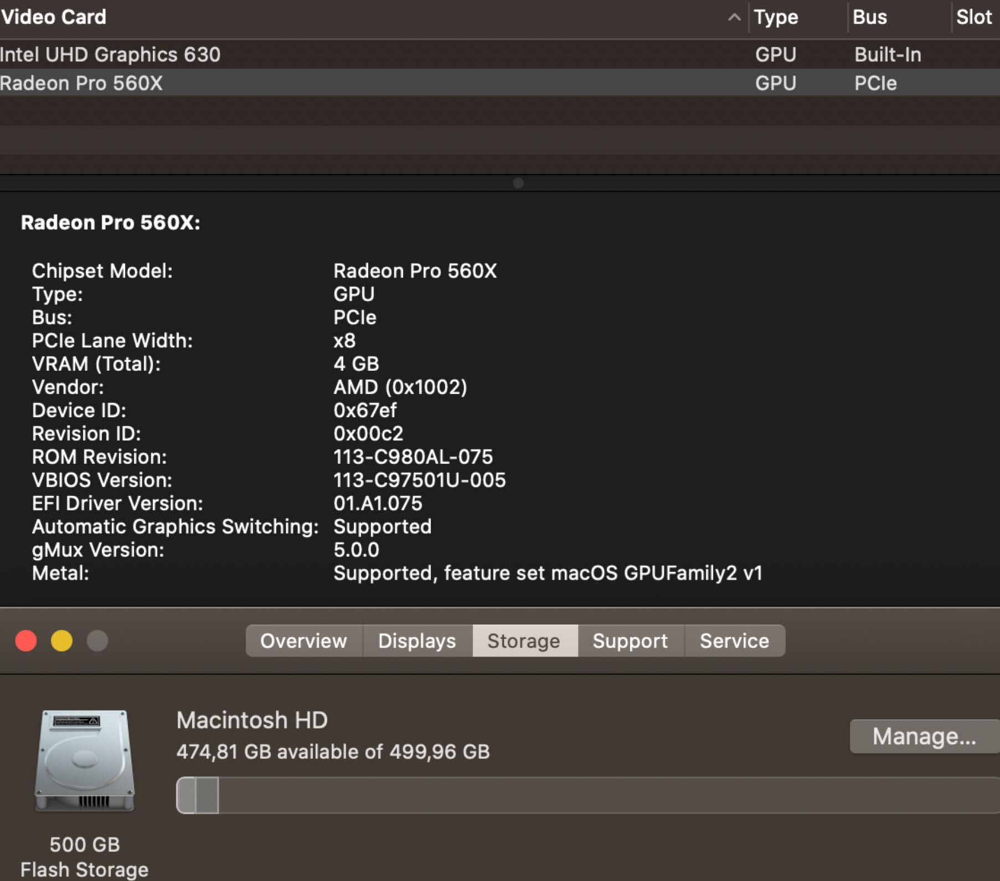The height and width of the screenshot is (881, 1000).
Task: Open the Service tab
Action: coord(735,641)
